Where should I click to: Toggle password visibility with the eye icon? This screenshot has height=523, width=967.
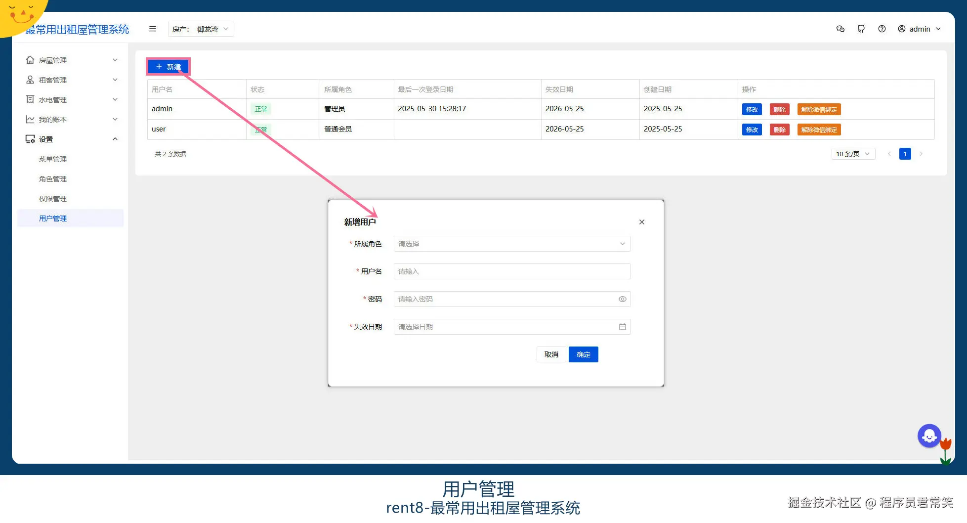point(622,299)
